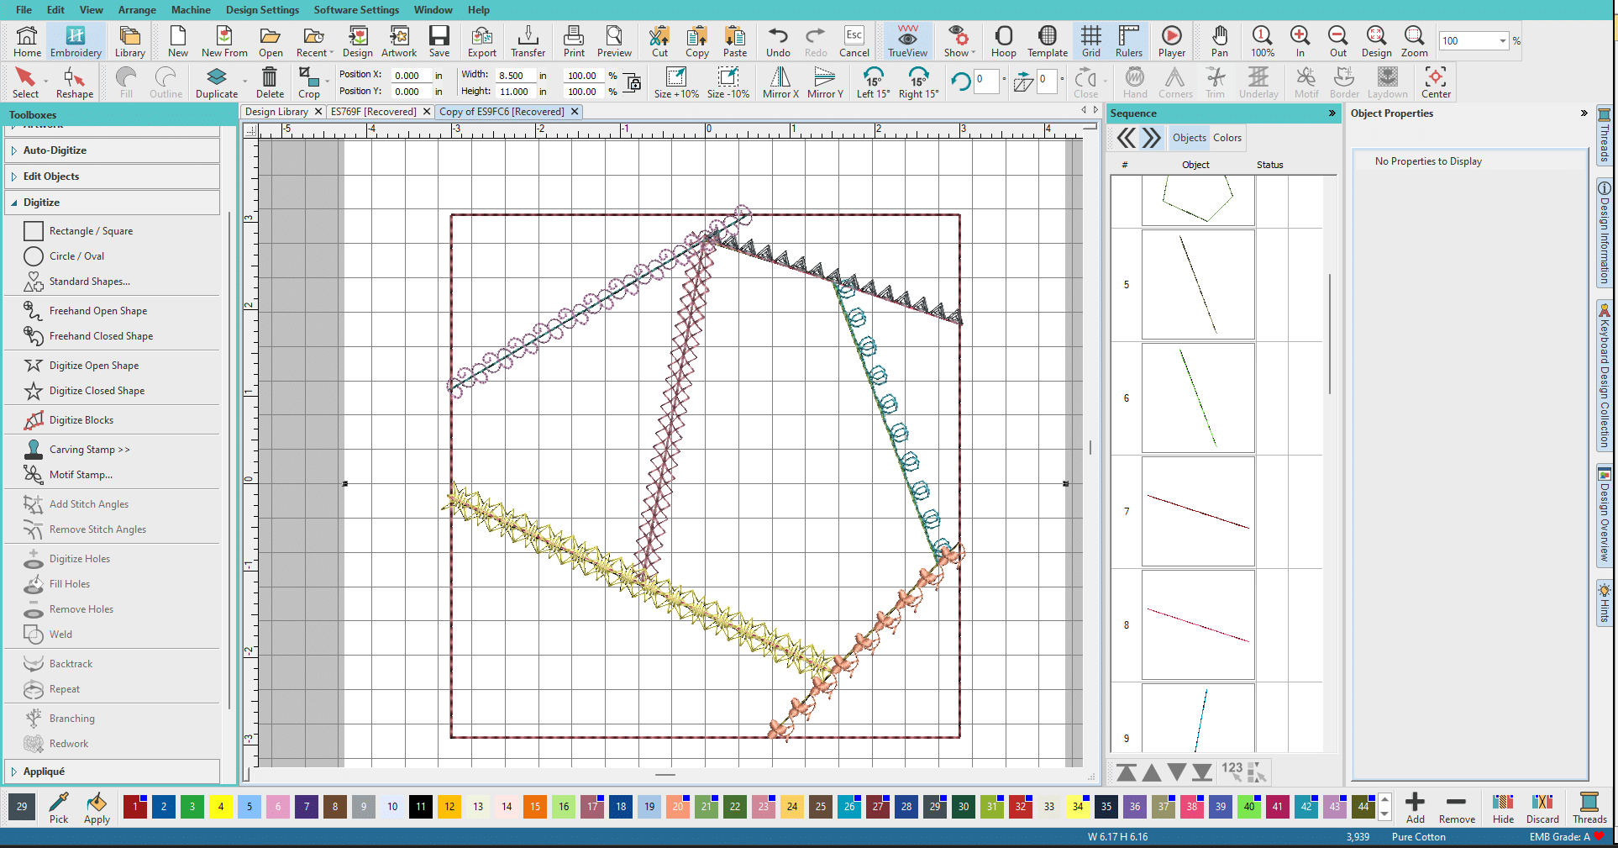
Task: Collapse the Object Properties panel chevron
Action: [1584, 113]
